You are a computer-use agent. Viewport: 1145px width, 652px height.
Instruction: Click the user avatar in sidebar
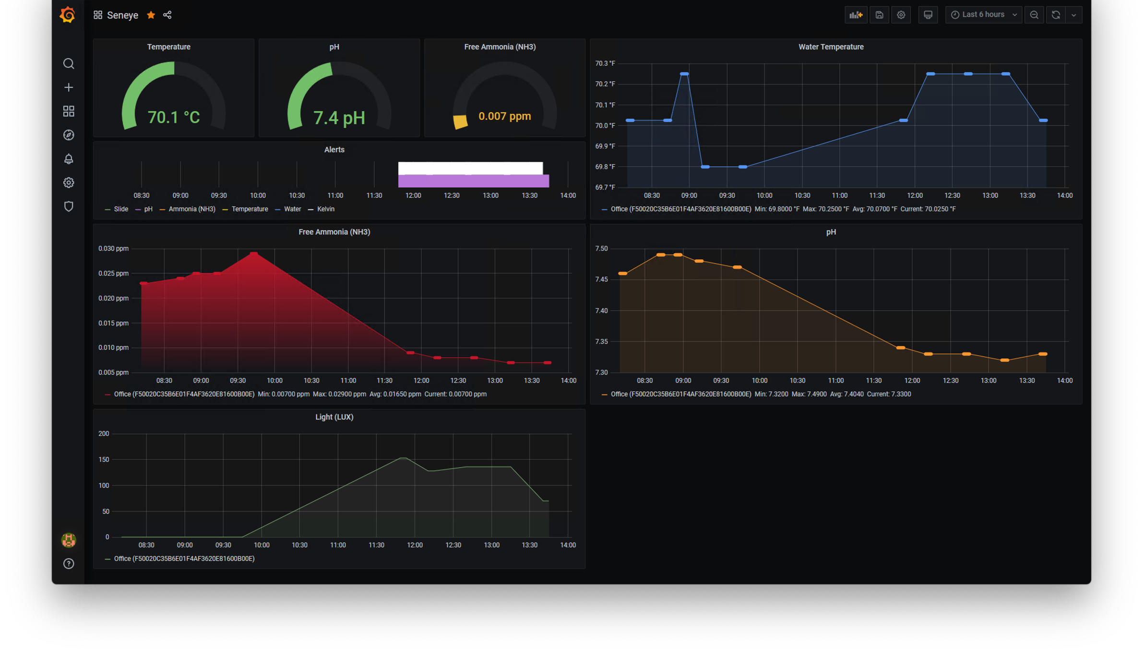pyautogui.click(x=69, y=540)
